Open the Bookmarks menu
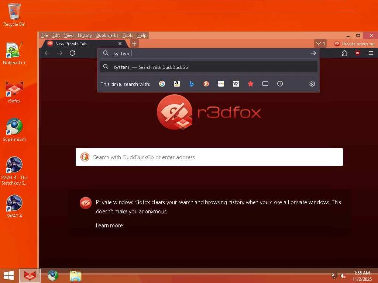The height and width of the screenshot is (283, 378). click(x=107, y=35)
